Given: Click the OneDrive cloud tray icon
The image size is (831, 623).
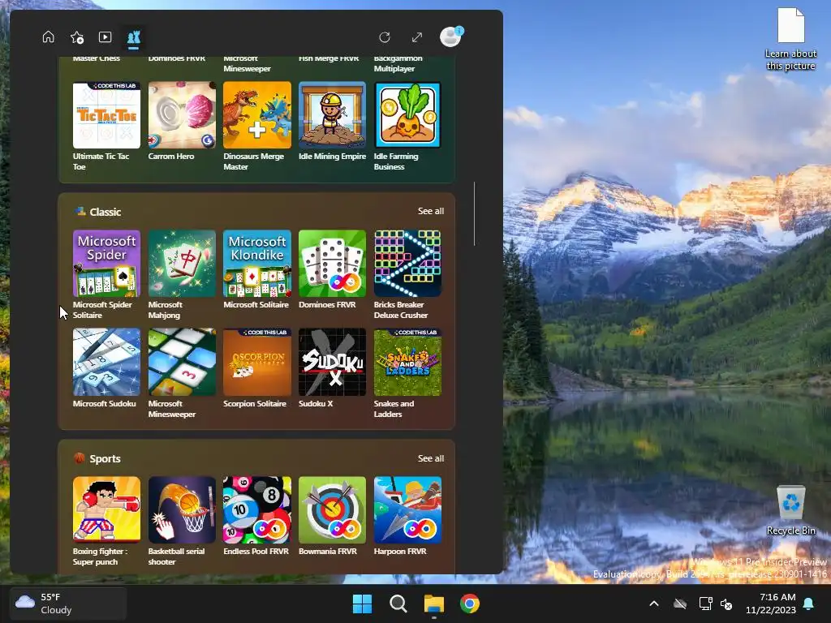Looking at the screenshot, I should 680,604.
